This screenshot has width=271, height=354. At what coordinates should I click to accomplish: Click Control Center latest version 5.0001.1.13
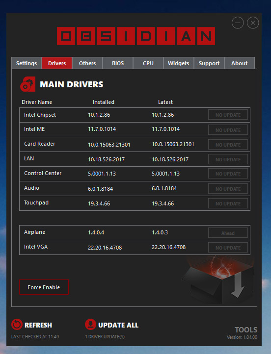click(x=165, y=174)
